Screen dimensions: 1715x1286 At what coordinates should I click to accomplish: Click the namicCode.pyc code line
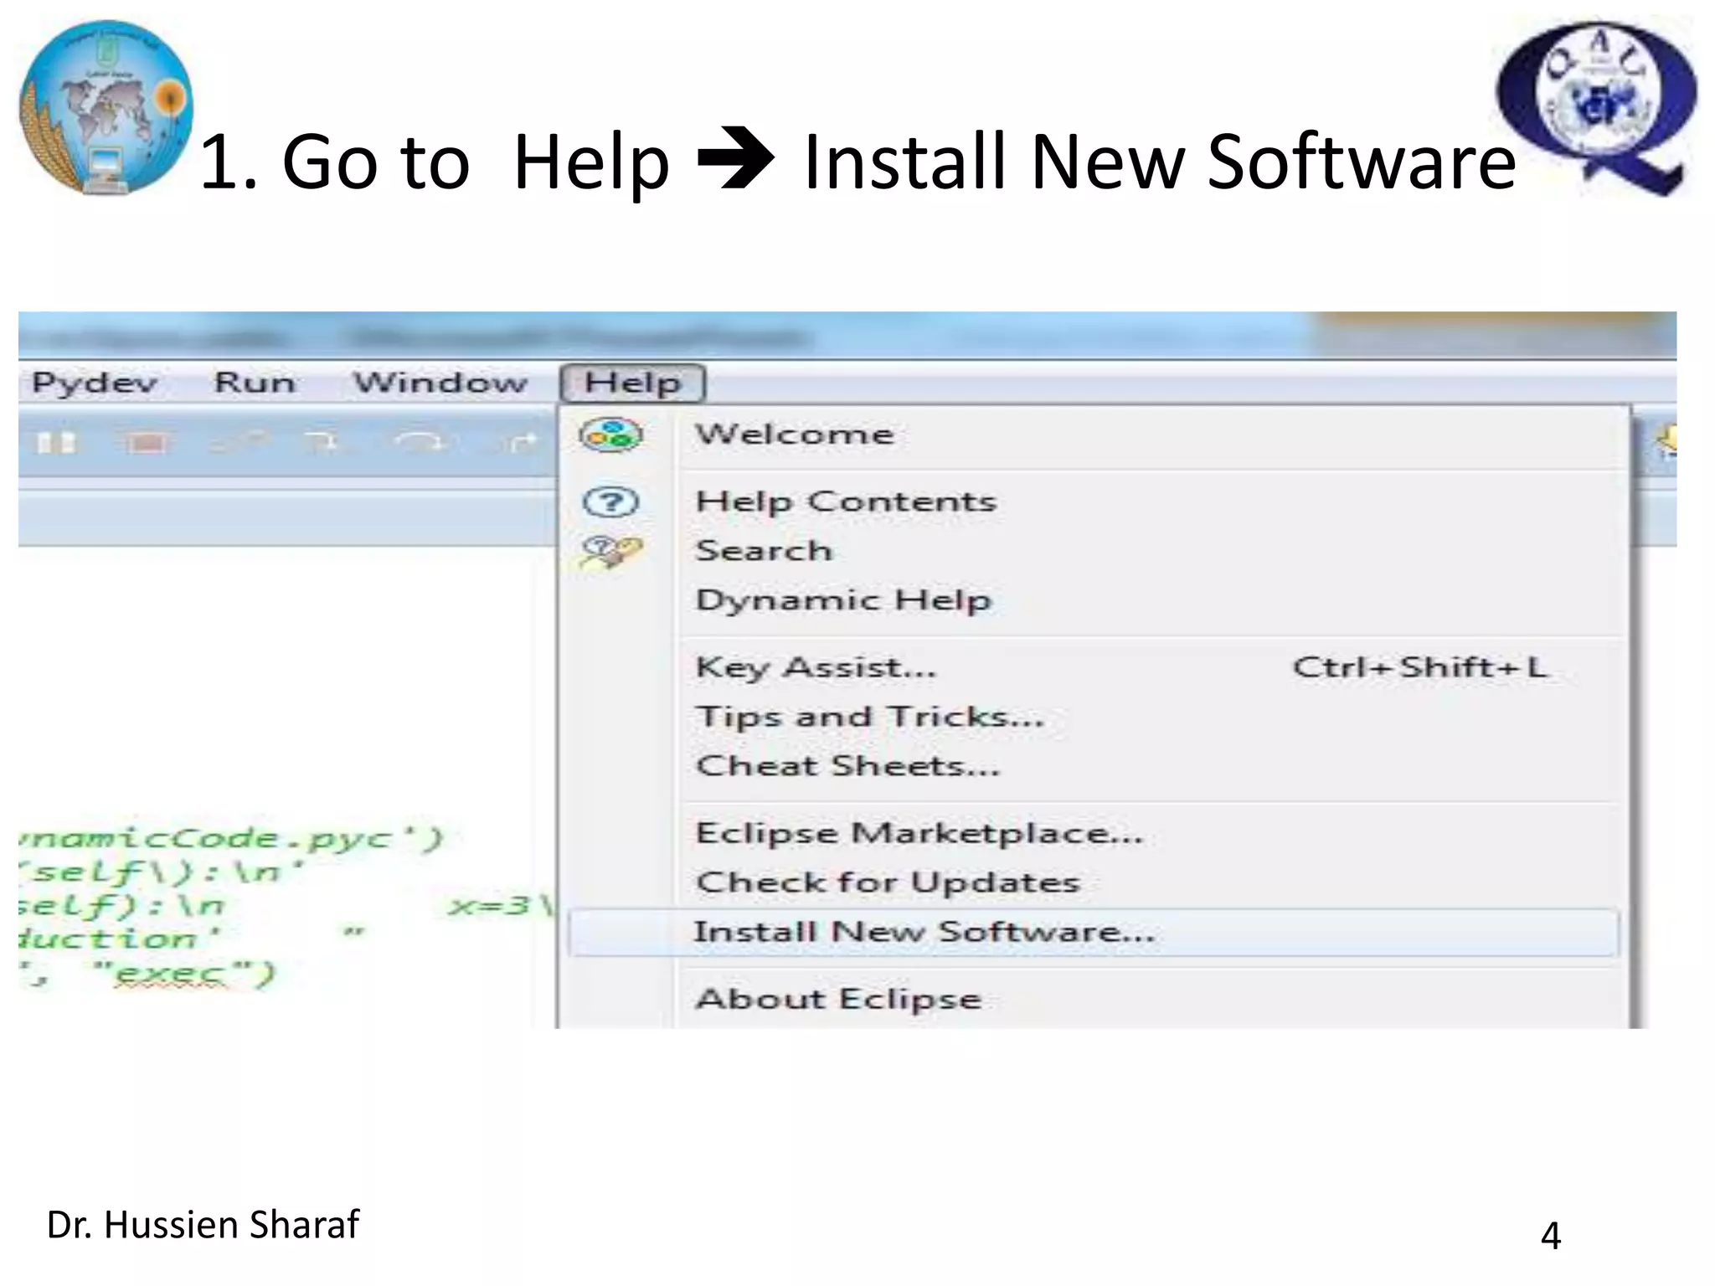231,838
